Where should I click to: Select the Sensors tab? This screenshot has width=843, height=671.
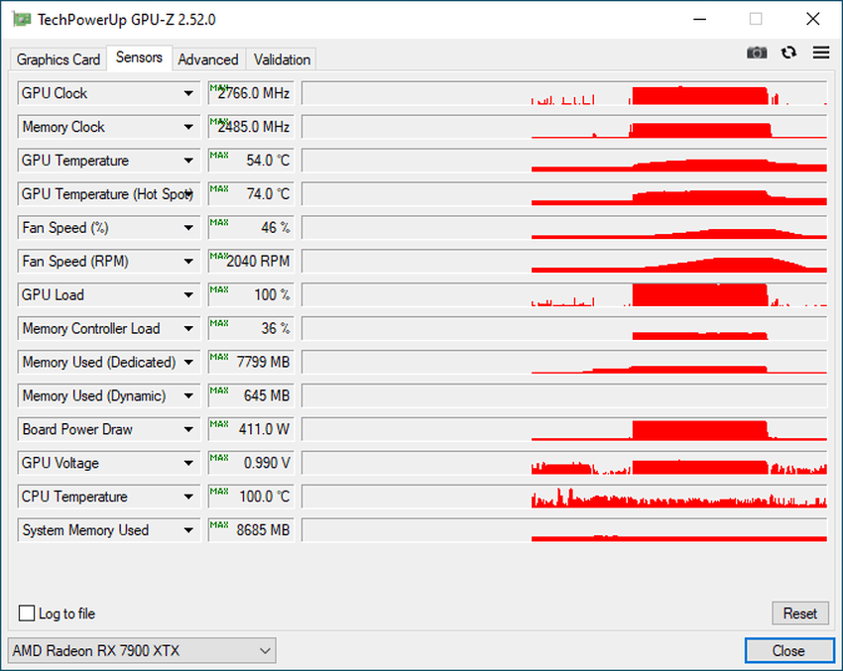tap(139, 57)
